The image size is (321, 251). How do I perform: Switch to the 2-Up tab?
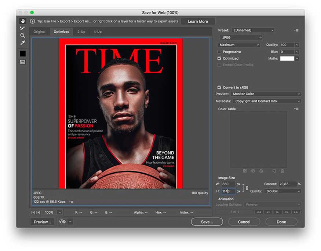pyautogui.click(x=81, y=32)
